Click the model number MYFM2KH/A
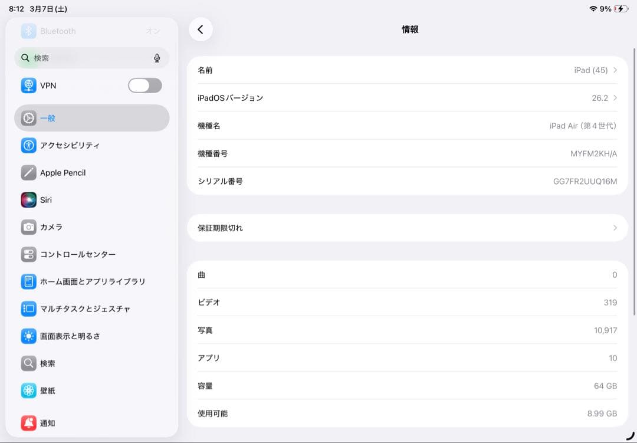The height and width of the screenshot is (443, 637). (593, 153)
